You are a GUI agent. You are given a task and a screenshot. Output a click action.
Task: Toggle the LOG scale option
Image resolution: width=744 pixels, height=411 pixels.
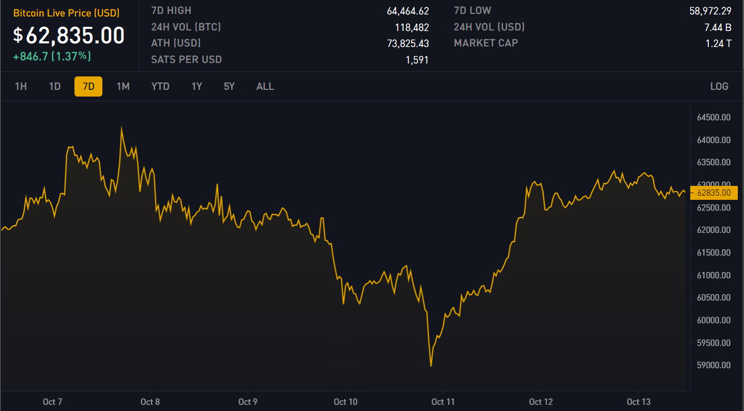point(719,86)
